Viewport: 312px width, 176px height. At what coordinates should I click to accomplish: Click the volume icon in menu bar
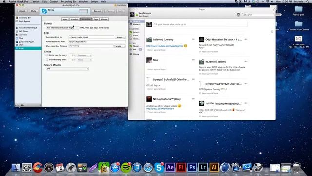(272, 1)
